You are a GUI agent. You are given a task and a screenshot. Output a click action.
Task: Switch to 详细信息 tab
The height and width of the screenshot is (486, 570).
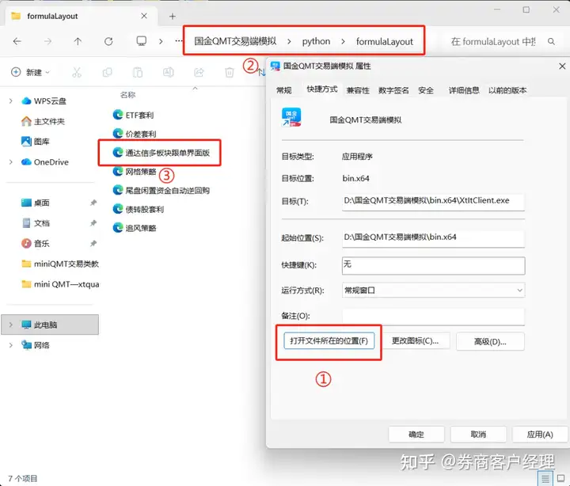[x=464, y=90]
